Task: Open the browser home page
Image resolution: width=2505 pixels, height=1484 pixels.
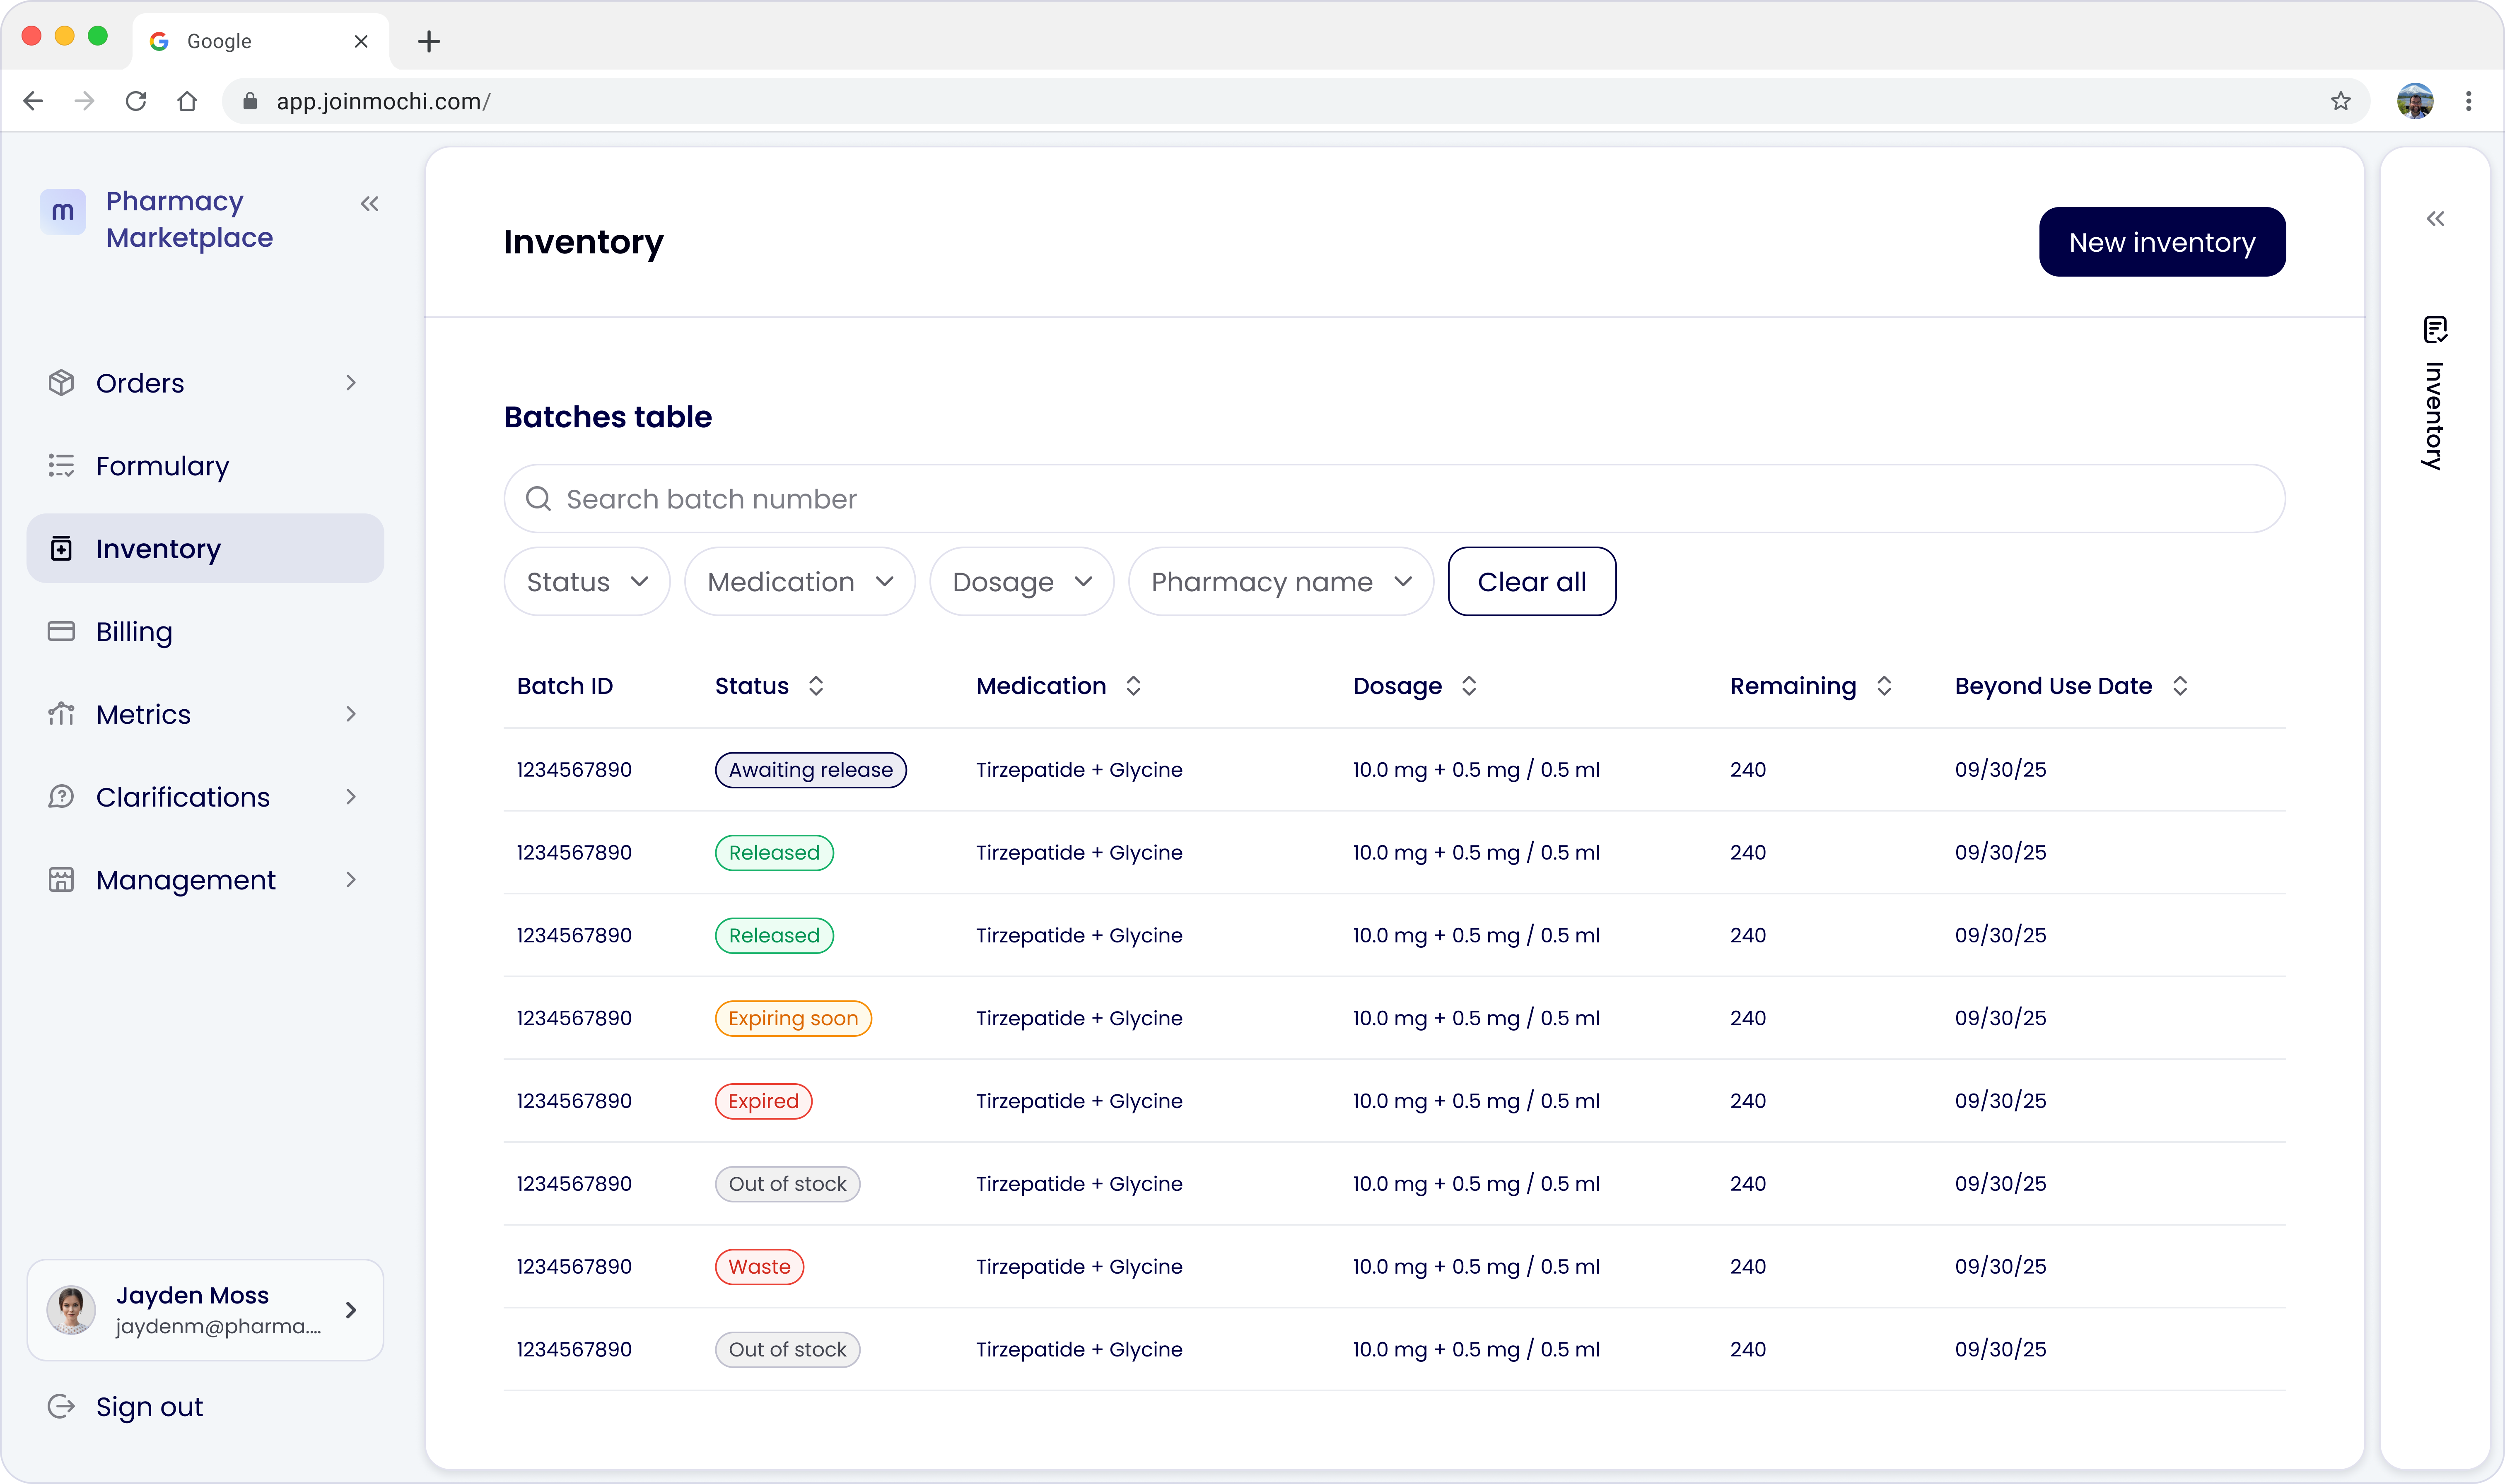Action: pyautogui.click(x=187, y=101)
